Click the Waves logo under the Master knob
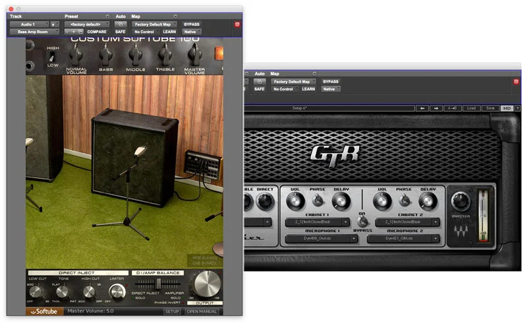 (x=460, y=231)
